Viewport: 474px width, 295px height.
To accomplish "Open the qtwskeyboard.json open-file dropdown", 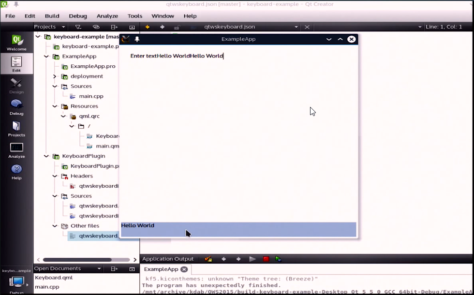I will click(x=296, y=27).
